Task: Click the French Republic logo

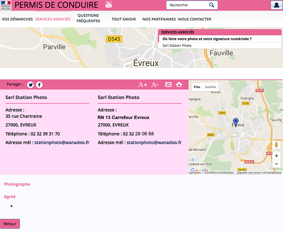Action: pyautogui.click(x=6, y=5)
